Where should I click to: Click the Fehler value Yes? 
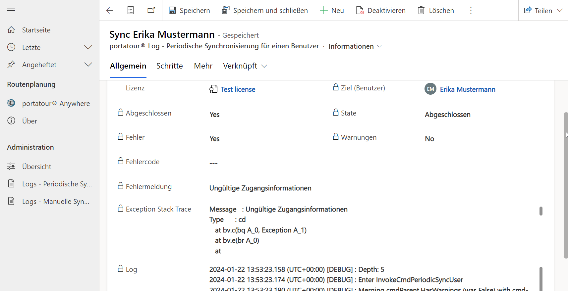pyautogui.click(x=214, y=139)
